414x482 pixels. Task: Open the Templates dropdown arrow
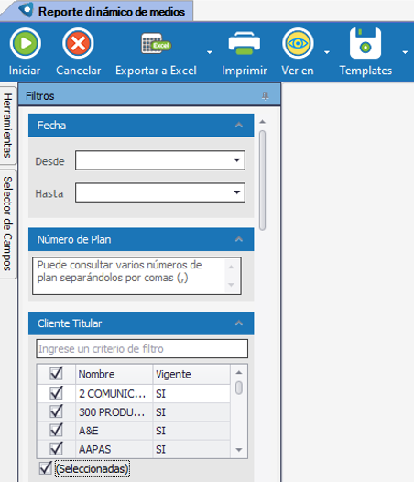coord(405,52)
